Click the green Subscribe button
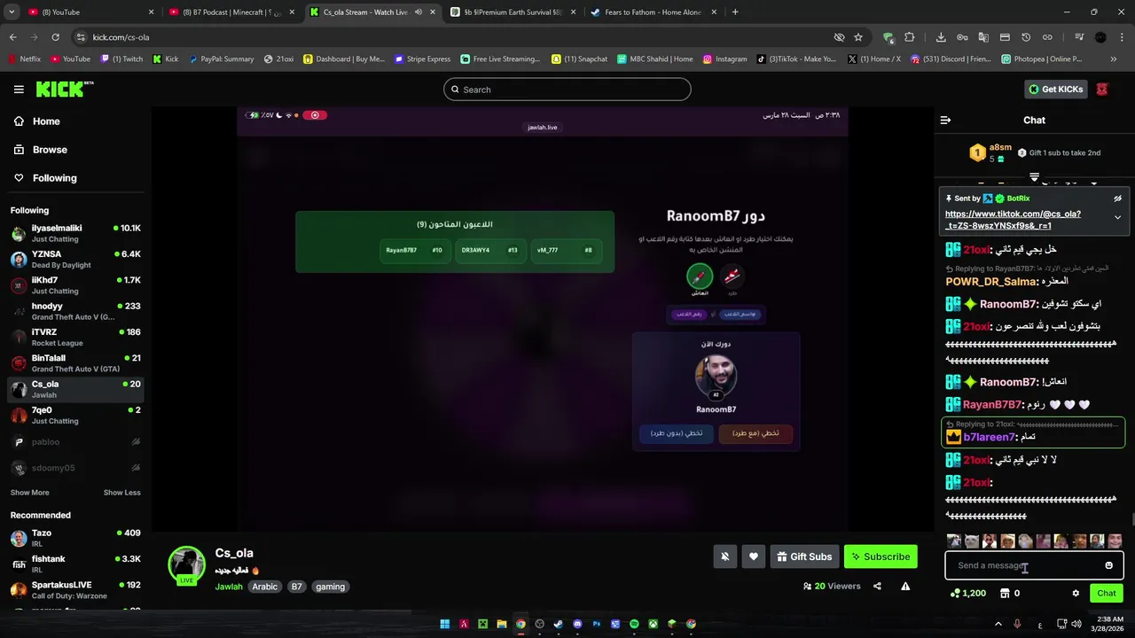The image size is (1135, 638). tap(881, 556)
